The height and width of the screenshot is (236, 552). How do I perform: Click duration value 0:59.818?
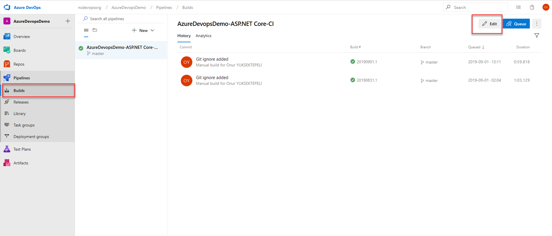522,62
